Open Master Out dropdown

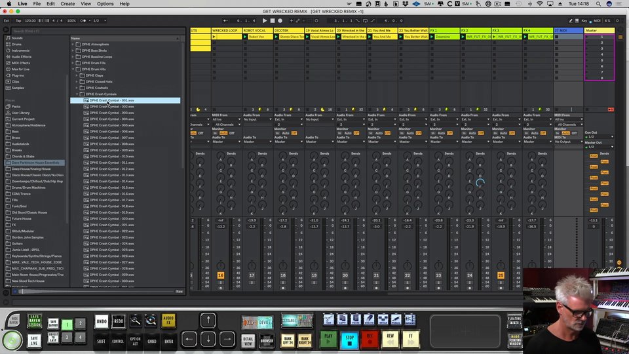(x=600, y=147)
